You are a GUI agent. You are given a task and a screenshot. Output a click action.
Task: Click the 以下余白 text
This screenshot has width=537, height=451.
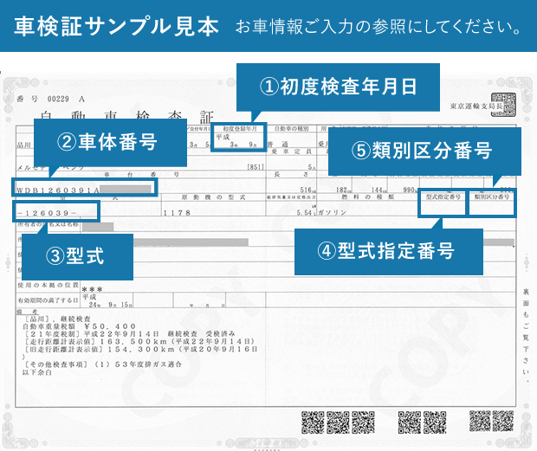pyautogui.click(x=37, y=372)
